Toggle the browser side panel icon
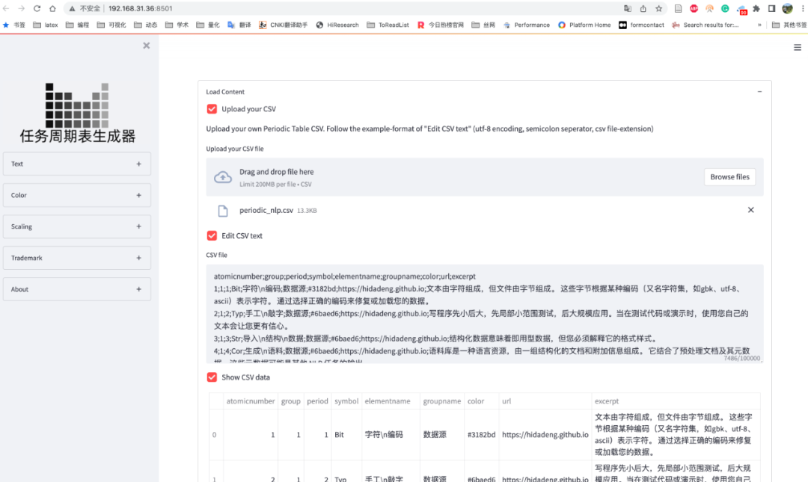 (x=771, y=8)
